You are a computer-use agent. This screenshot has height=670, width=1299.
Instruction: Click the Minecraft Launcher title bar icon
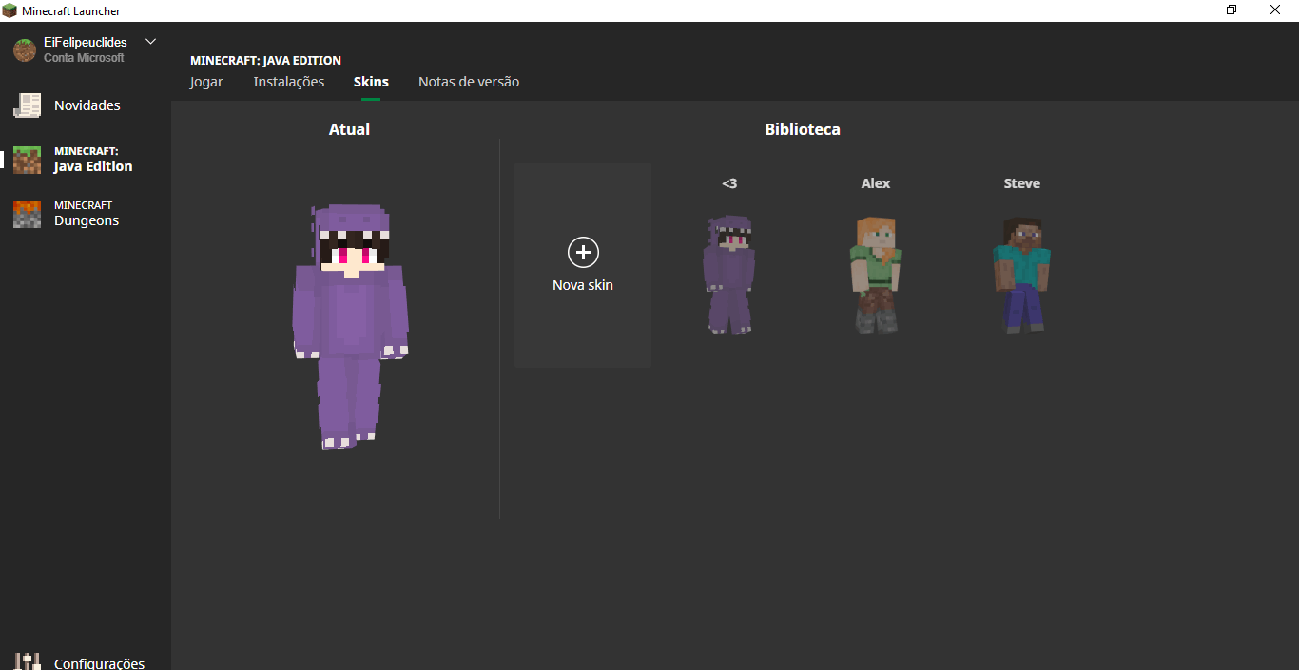coord(10,10)
